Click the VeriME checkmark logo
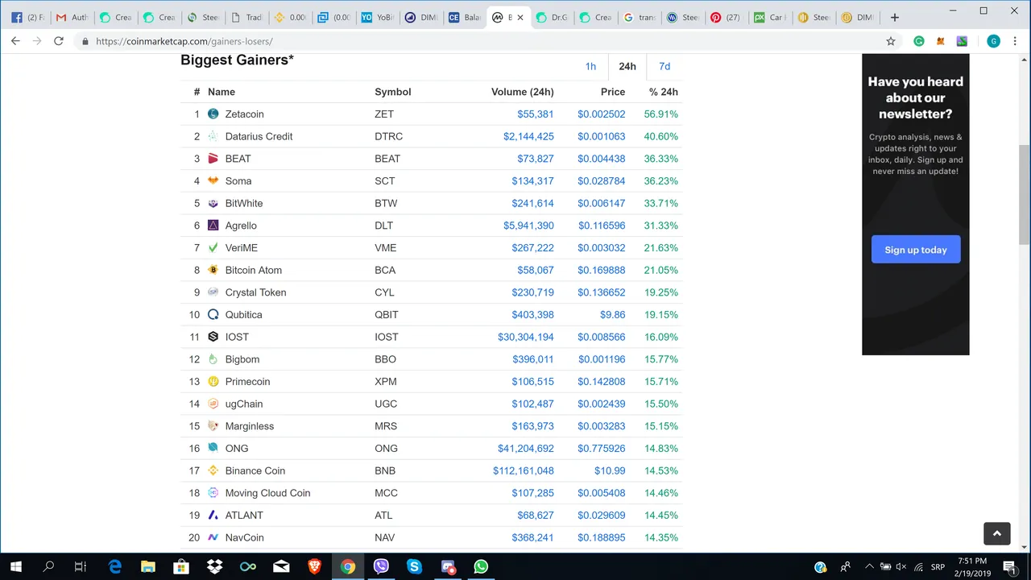This screenshot has width=1031, height=580. pos(213,248)
